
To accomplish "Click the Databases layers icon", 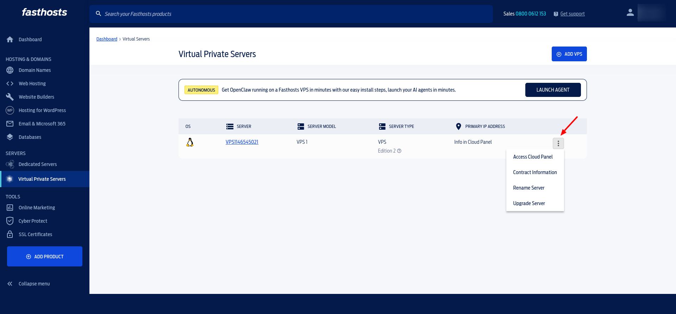I will (x=10, y=137).
